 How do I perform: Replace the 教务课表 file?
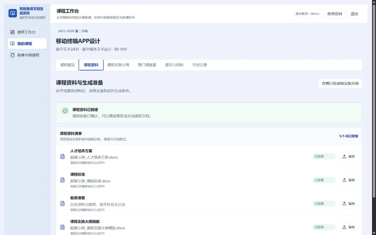(x=348, y=204)
